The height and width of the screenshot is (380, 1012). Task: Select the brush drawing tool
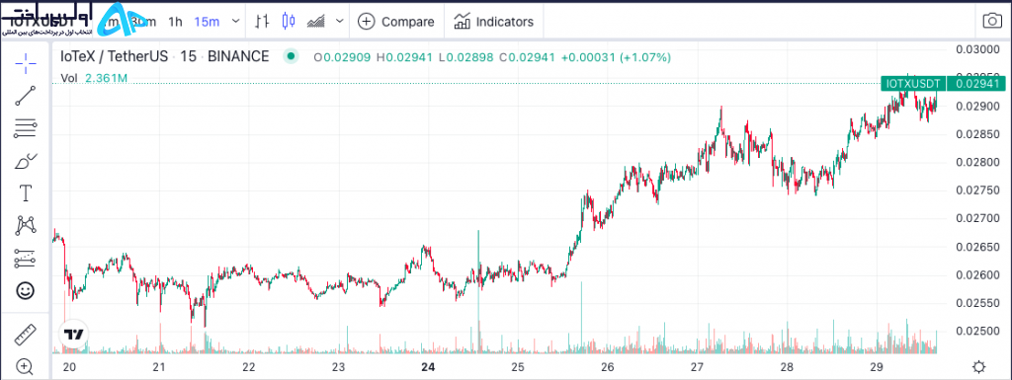pyautogui.click(x=25, y=161)
